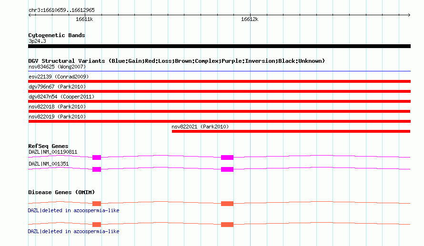The width and height of the screenshot is (424, 246).
Task: Select left orange exon of first OMIM DAZL feature
Action: point(97,204)
